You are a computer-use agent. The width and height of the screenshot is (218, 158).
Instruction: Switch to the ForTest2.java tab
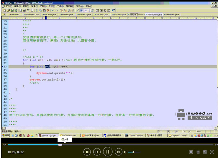(x=84, y=14)
